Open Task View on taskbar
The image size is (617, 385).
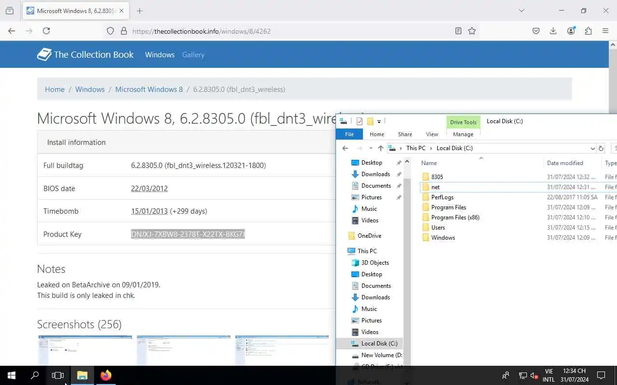(x=58, y=375)
